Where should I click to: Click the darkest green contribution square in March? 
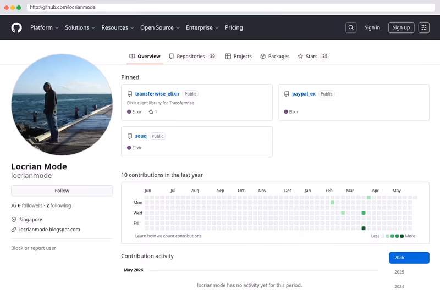pyautogui.click(x=364, y=228)
